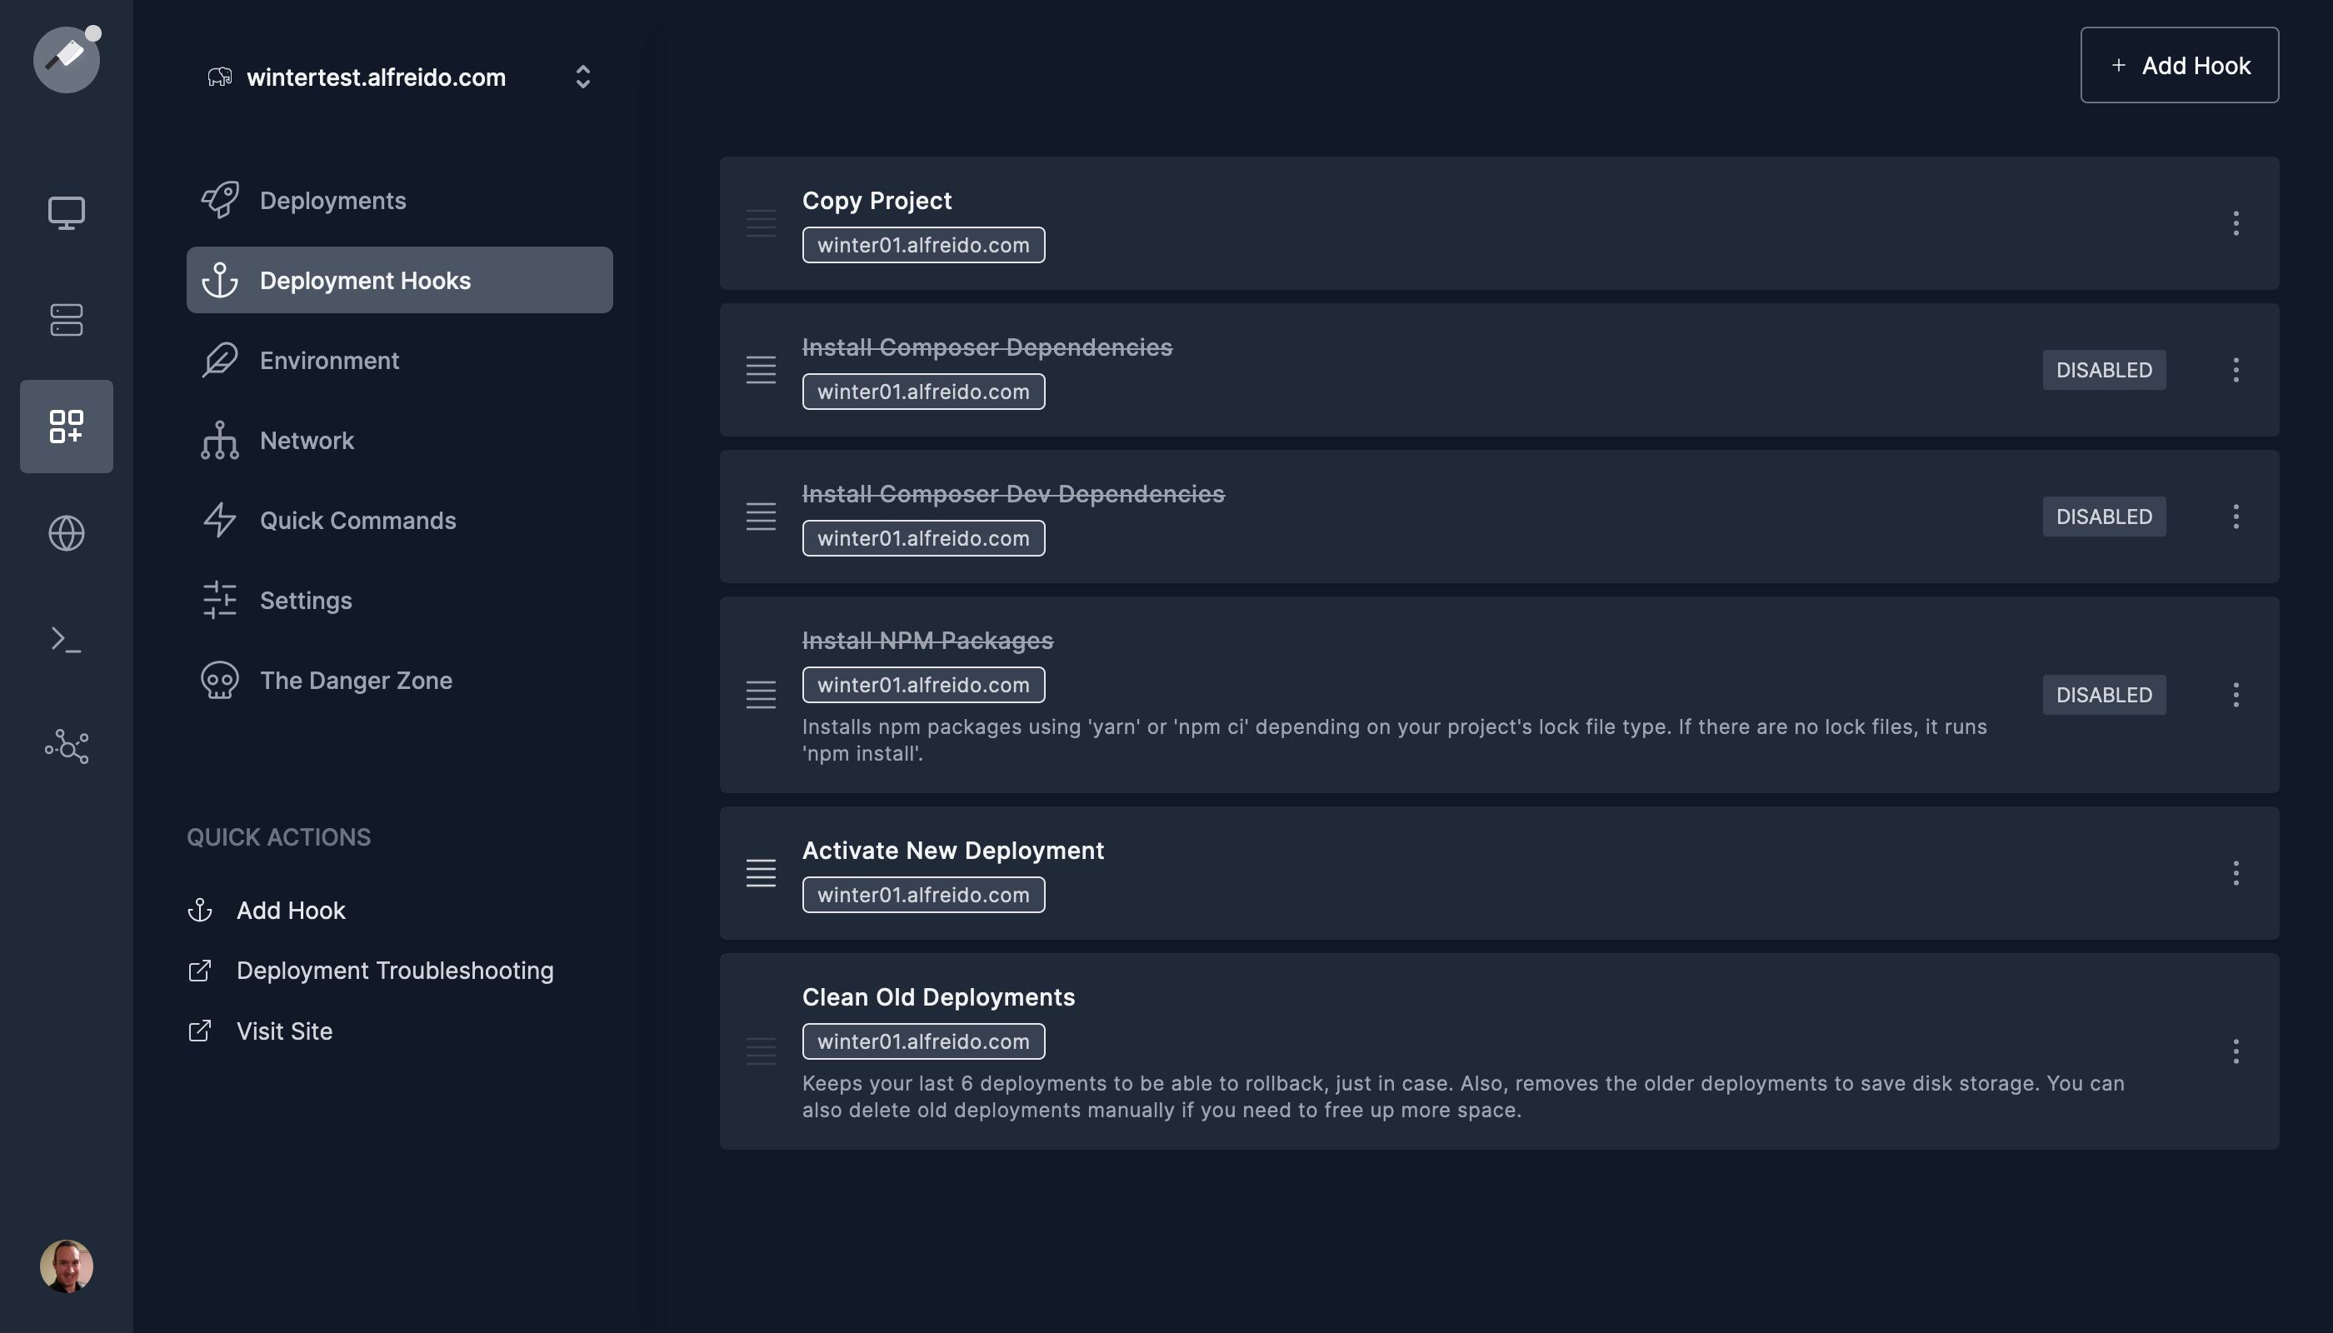
Task: Open the monitor icon in left rail
Action: [66, 212]
